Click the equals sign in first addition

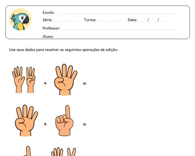pyautogui.click(x=84, y=84)
